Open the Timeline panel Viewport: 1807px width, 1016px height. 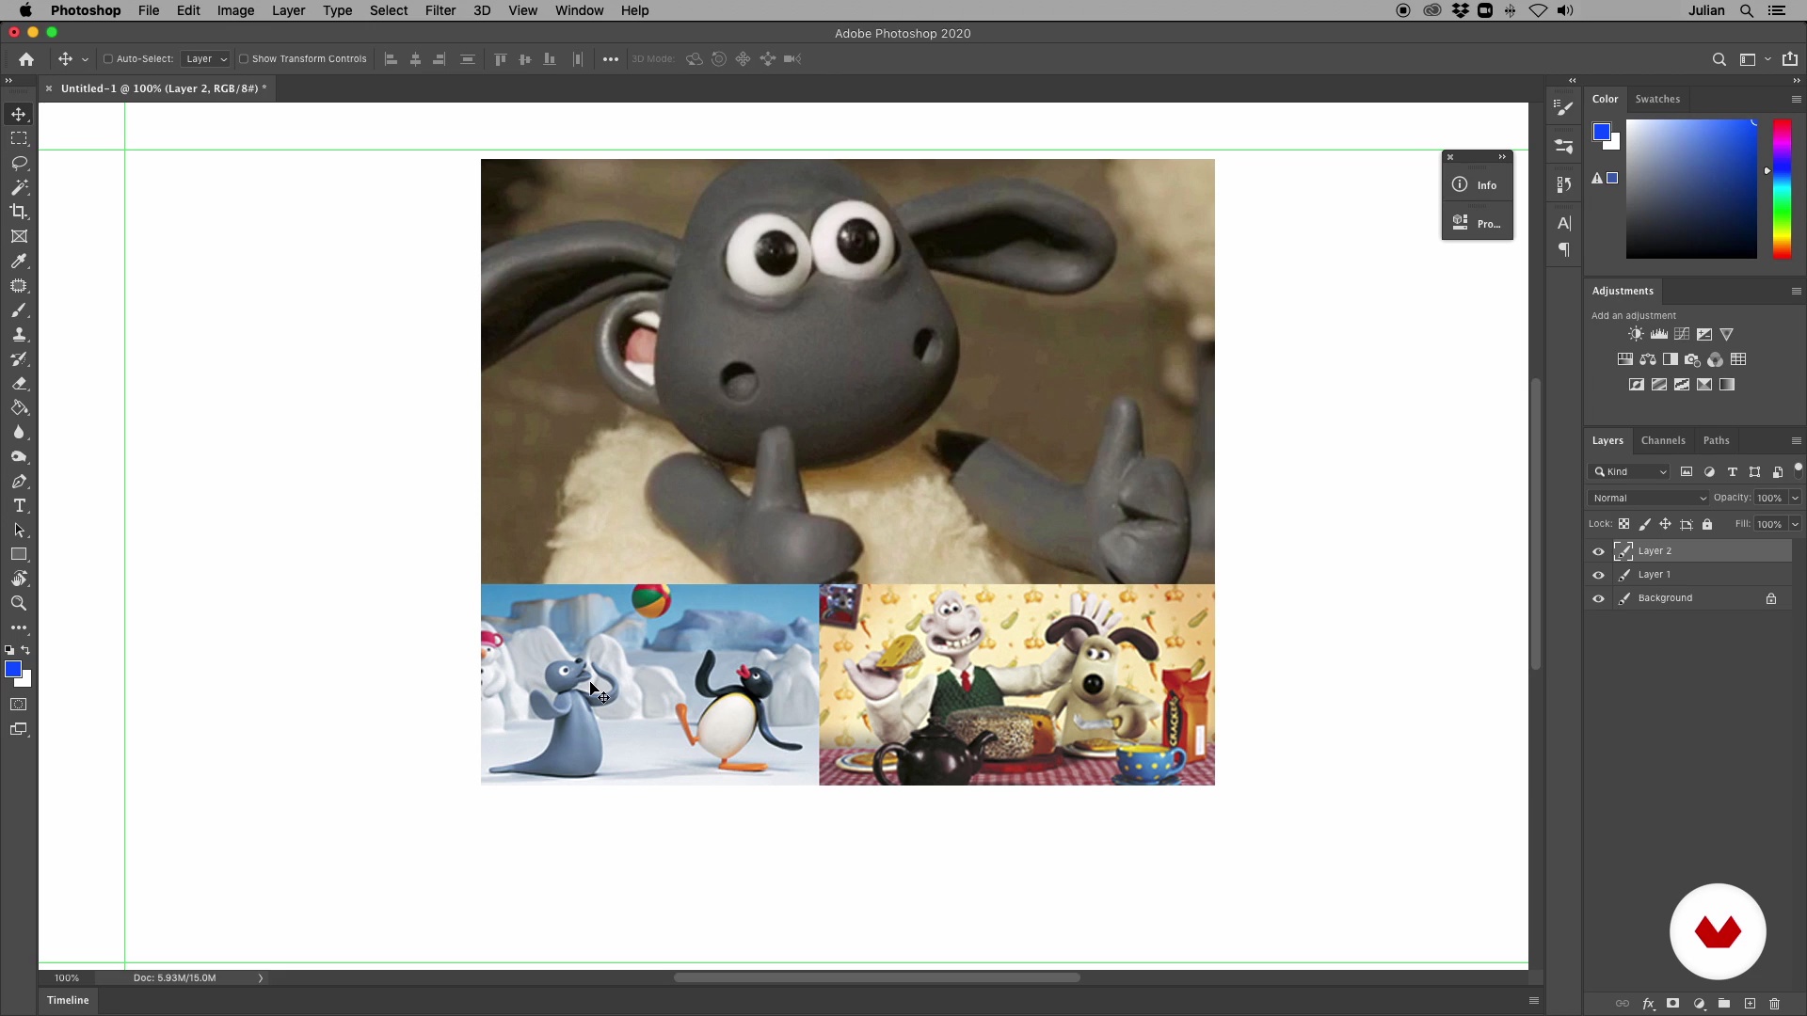[x=68, y=1001]
